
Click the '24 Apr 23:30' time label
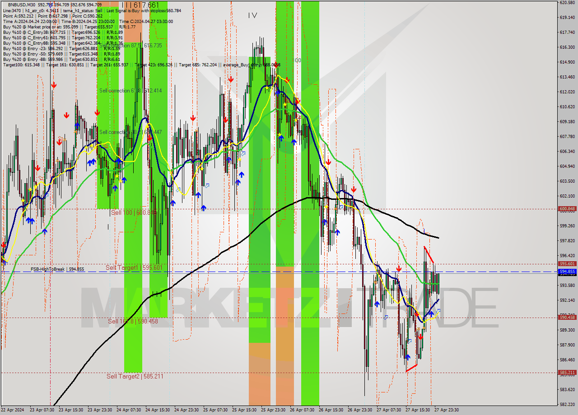click(186, 410)
